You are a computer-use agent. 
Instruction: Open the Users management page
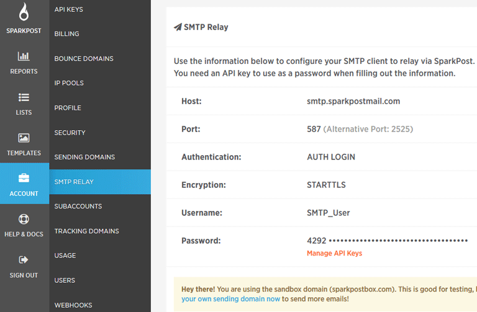click(65, 280)
